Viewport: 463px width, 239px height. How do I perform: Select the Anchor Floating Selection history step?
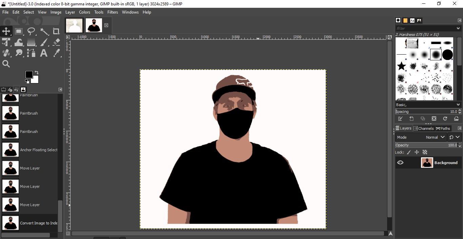click(x=29, y=150)
